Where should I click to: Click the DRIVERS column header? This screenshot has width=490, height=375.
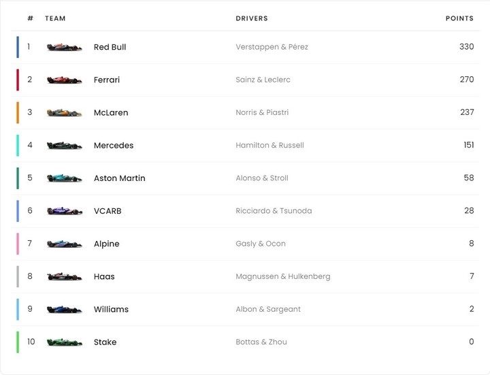[x=252, y=18]
